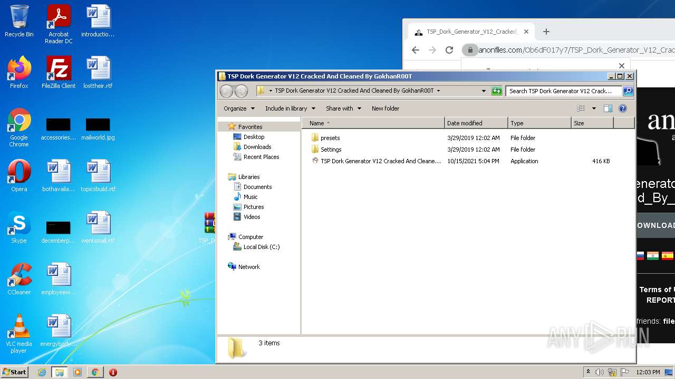Open Internet Explorer from the taskbar
This screenshot has height=379, width=675.
42,372
